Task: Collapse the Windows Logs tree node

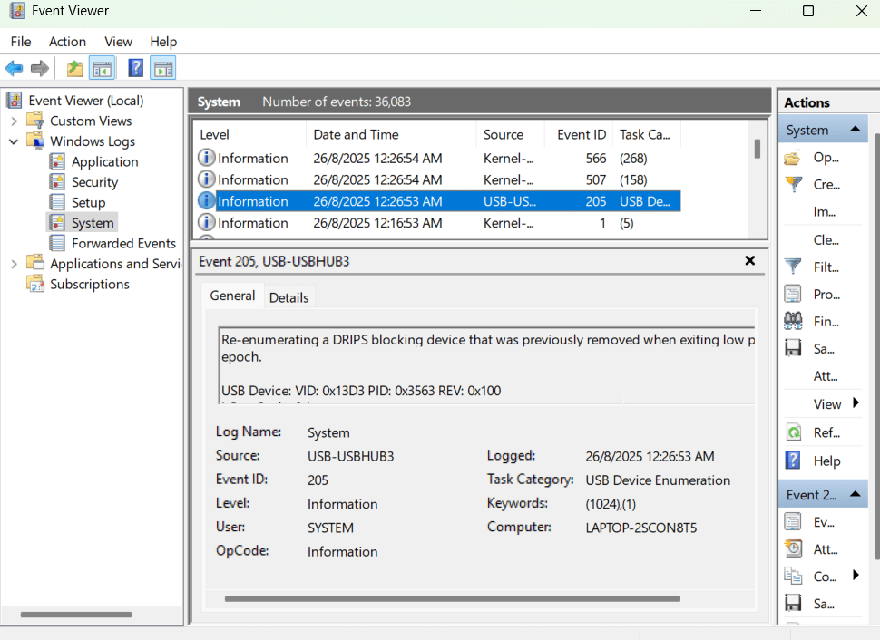Action: (14, 141)
